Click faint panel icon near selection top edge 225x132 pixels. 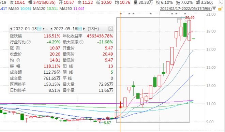click(180, 21)
